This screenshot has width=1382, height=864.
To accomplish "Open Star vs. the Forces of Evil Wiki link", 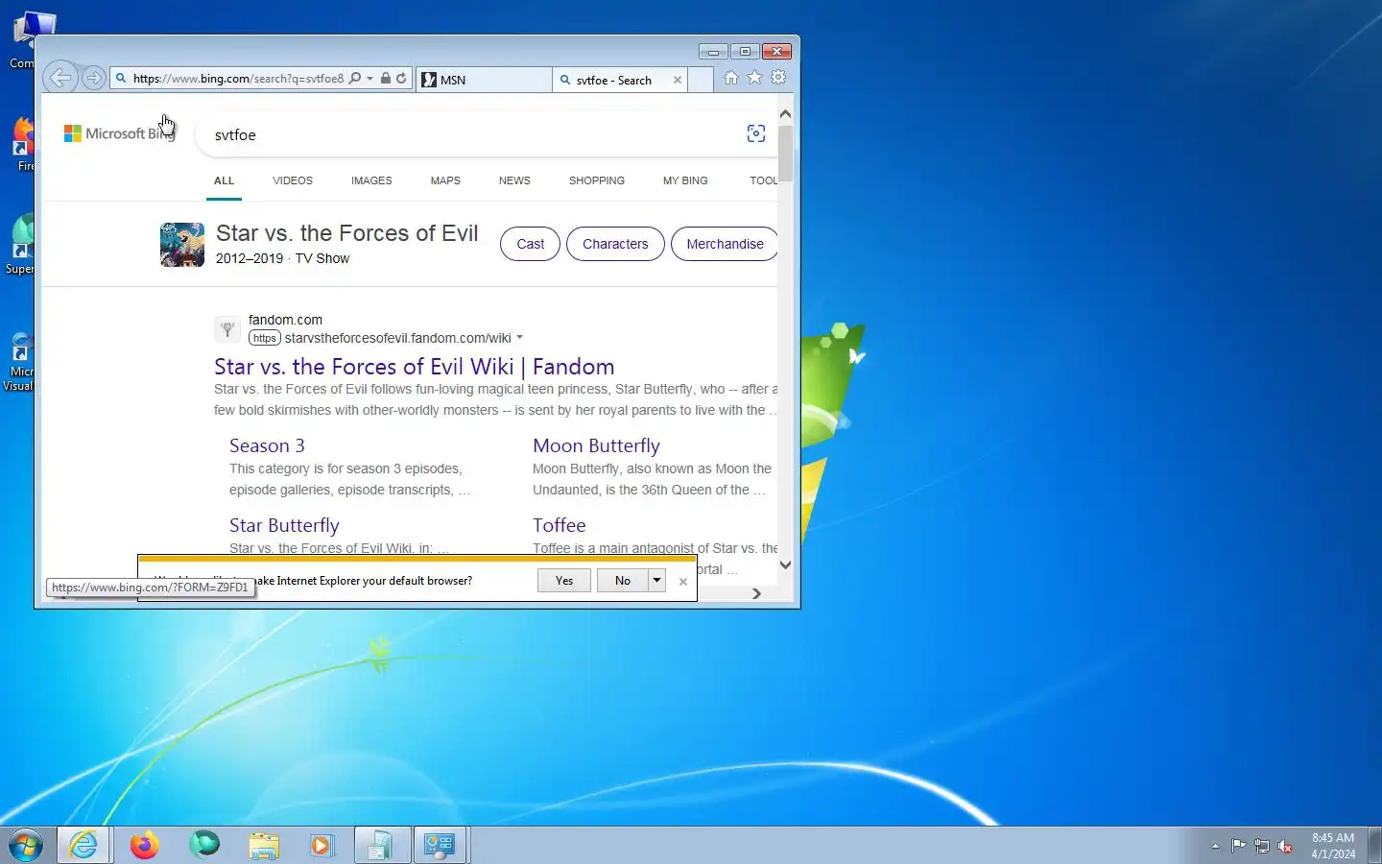I will click(414, 367).
